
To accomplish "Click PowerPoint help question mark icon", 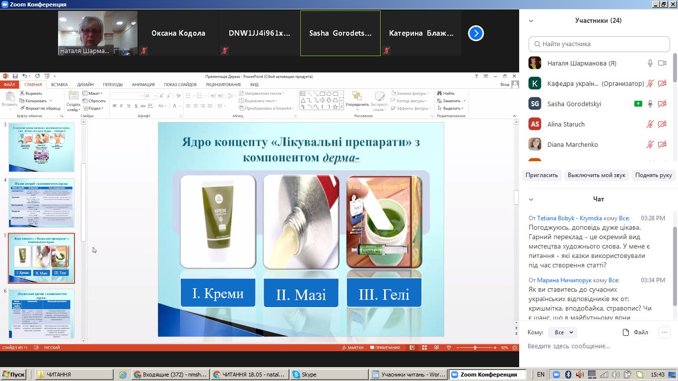I will coord(476,76).
